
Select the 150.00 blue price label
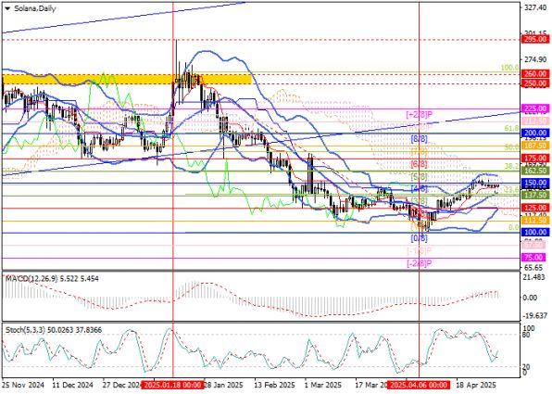[x=535, y=183]
